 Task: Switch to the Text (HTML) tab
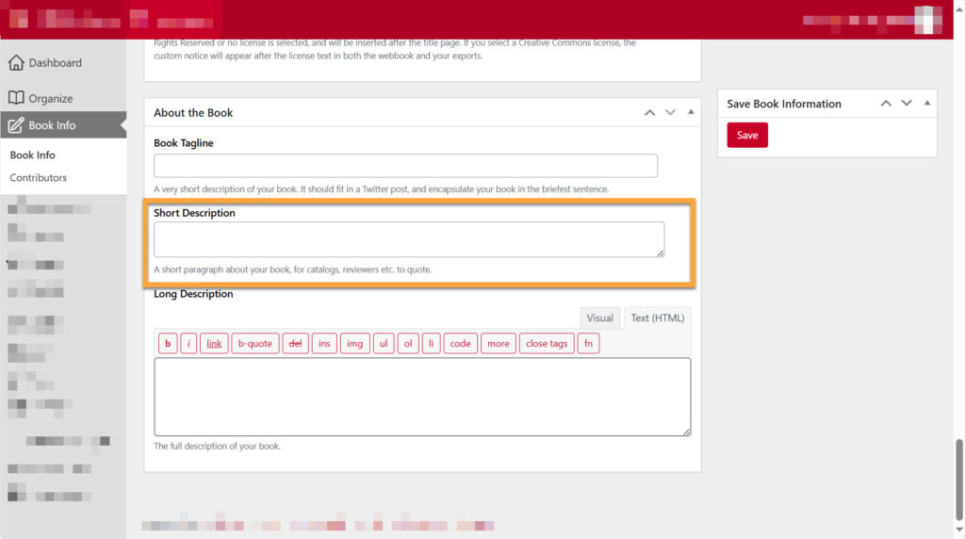click(658, 318)
